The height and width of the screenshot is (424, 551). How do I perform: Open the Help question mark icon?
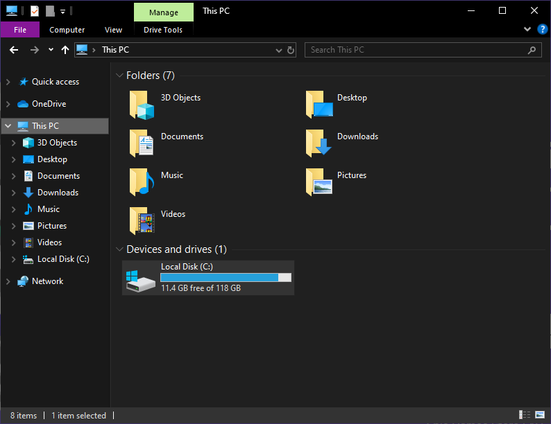543,29
